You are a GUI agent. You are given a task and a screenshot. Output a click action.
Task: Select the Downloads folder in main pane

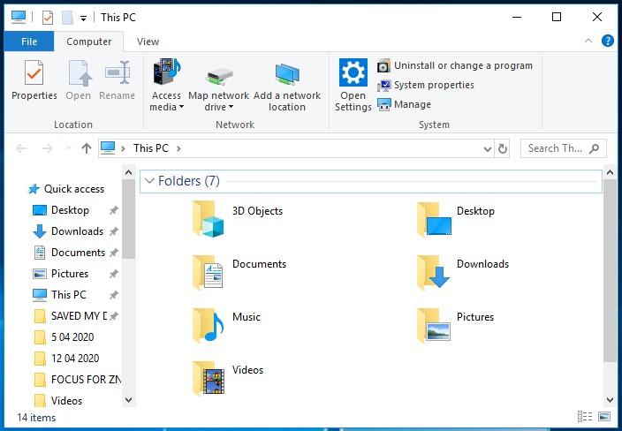463,272
